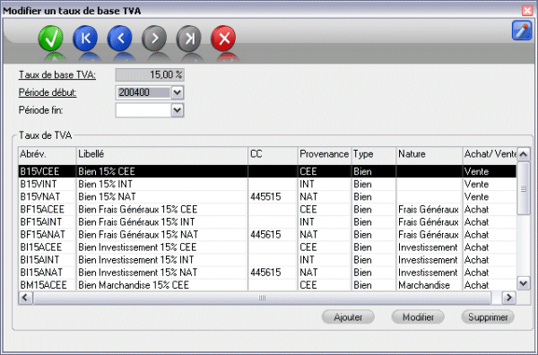
Task: Click the Supprimer button
Action: [x=488, y=317]
